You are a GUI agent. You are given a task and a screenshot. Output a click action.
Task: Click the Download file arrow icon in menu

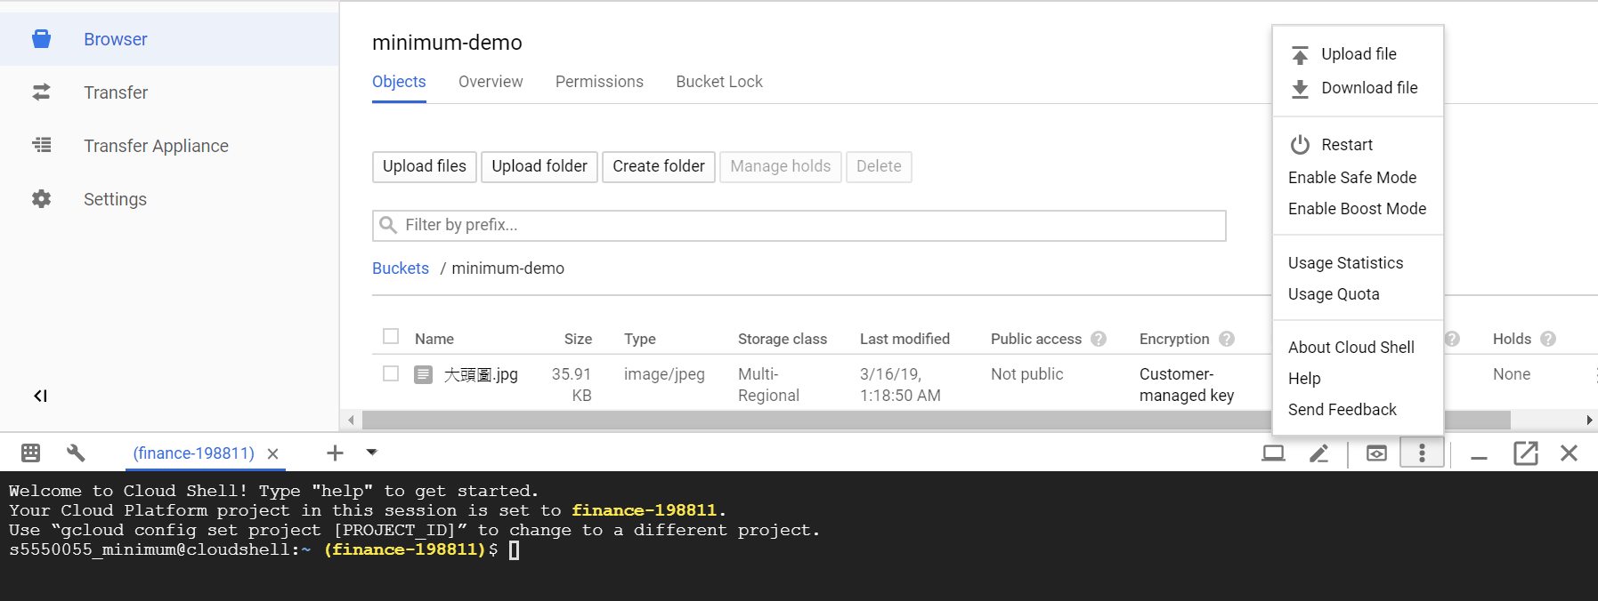pos(1300,89)
